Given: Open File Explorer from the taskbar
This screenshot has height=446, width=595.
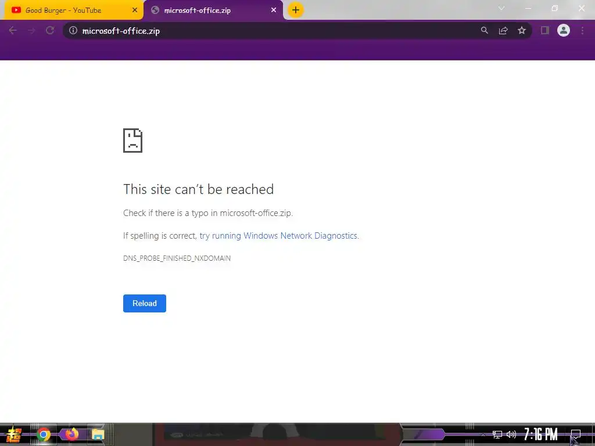Looking at the screenshot, I should (x=98, y=434).
